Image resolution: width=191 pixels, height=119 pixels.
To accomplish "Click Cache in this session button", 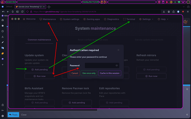I will (x=110, y=73).
